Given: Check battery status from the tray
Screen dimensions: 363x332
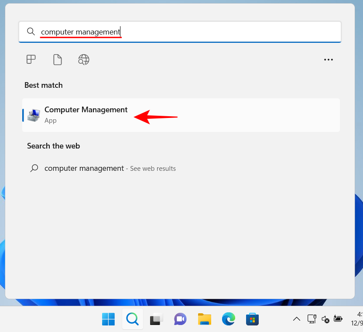Looking at the screenshot, I should (x=338, y=319).
